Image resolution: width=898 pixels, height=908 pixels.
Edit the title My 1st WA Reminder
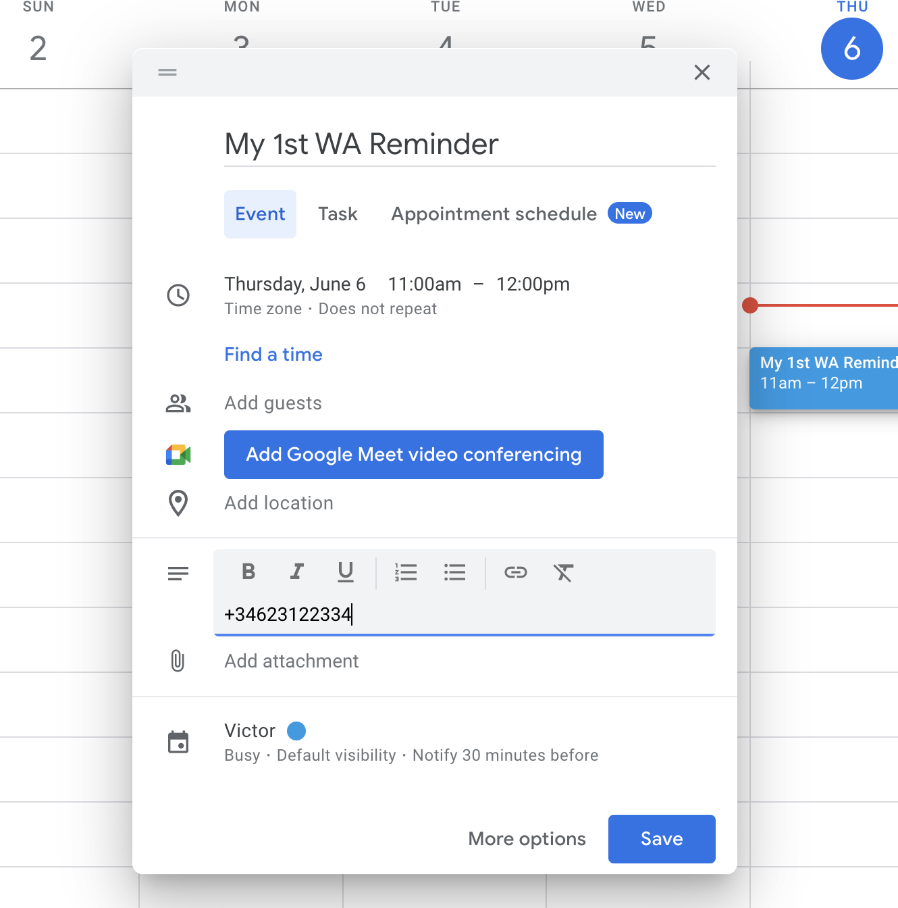(470, 144)
